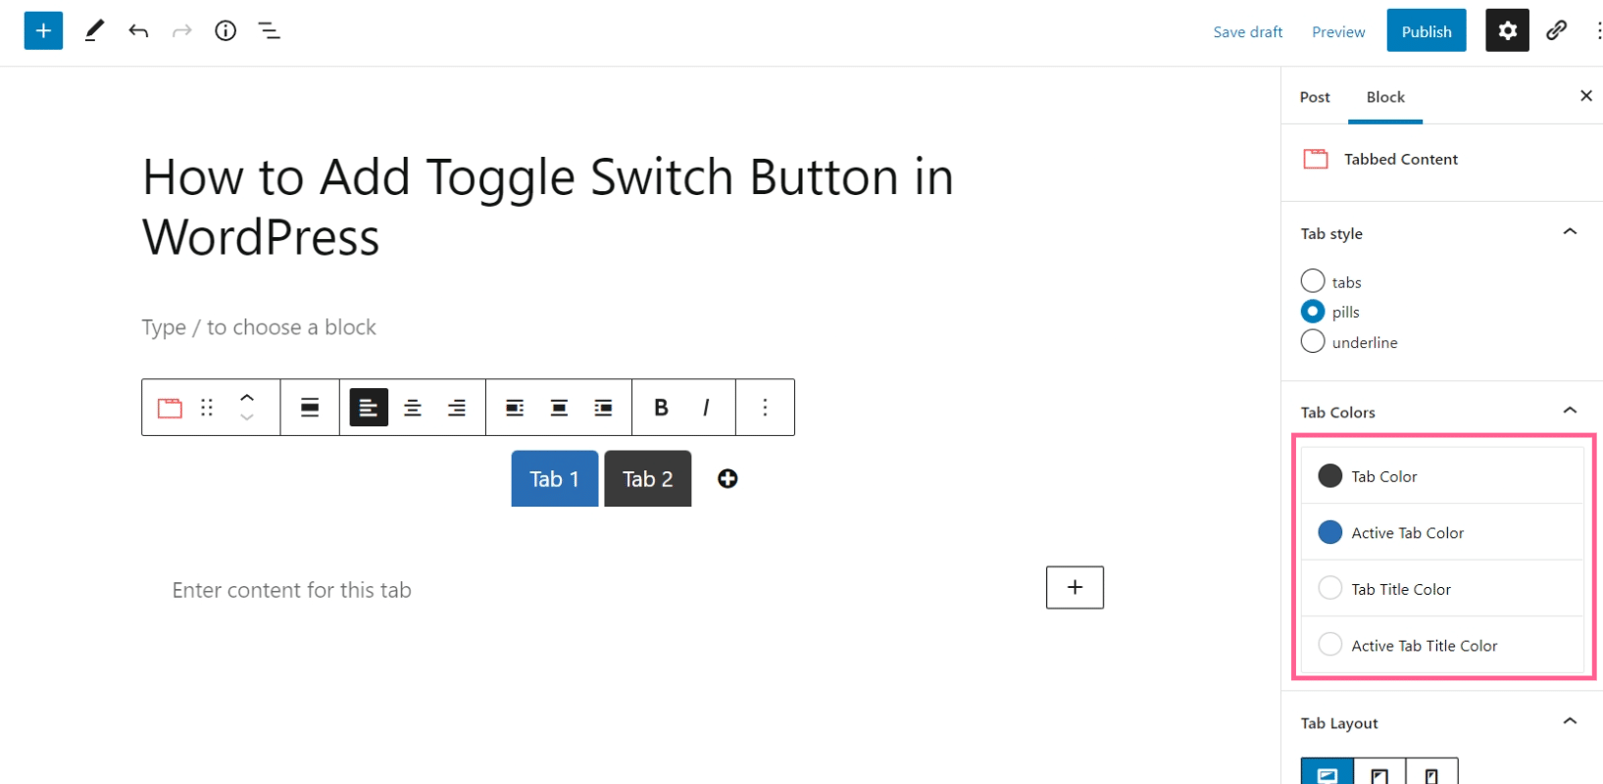Select the pills style radio button

pos(1313,311)
